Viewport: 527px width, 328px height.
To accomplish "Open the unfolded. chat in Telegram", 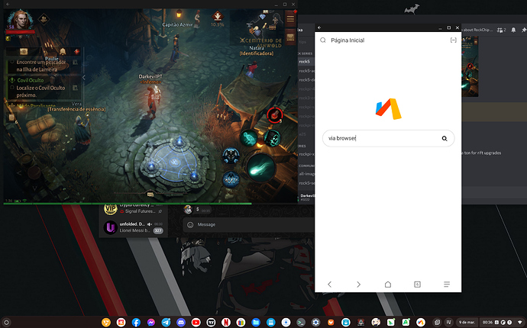I will 134,227.
